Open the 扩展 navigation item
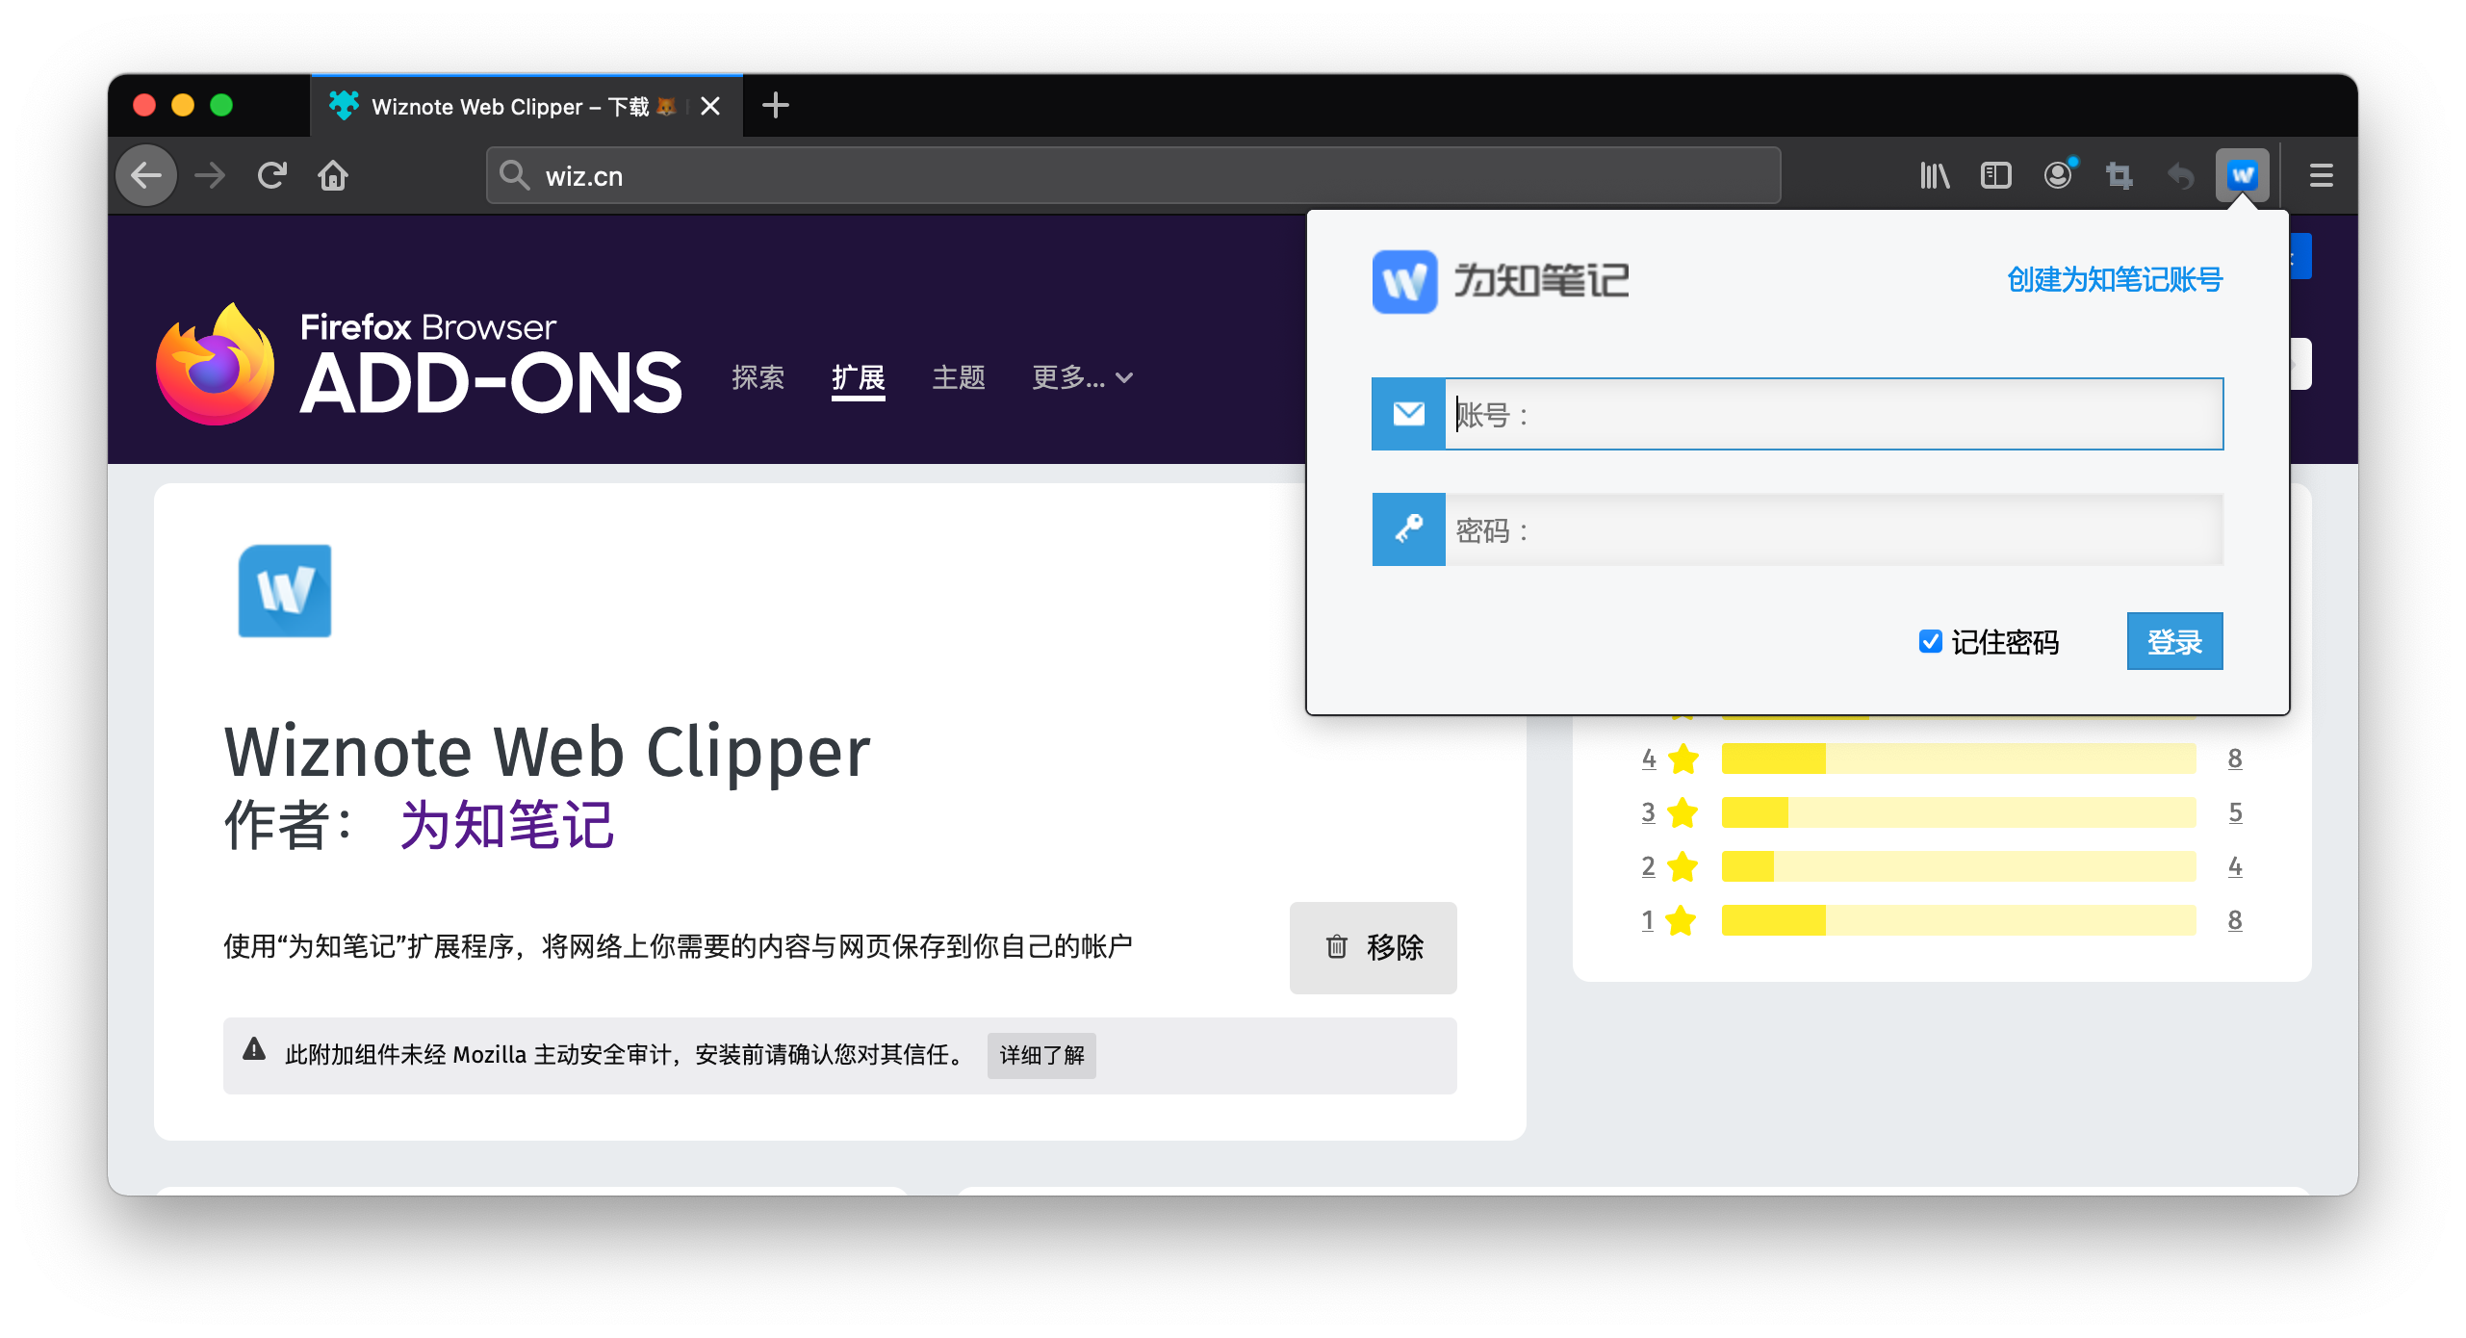 coord(859,377)
